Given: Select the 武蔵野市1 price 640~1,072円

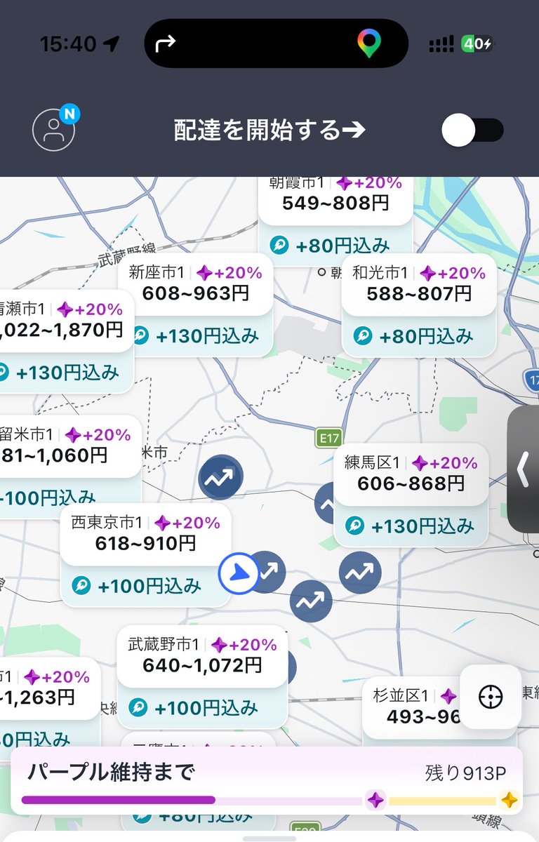Looking at the screenshot, I should 202,664.
